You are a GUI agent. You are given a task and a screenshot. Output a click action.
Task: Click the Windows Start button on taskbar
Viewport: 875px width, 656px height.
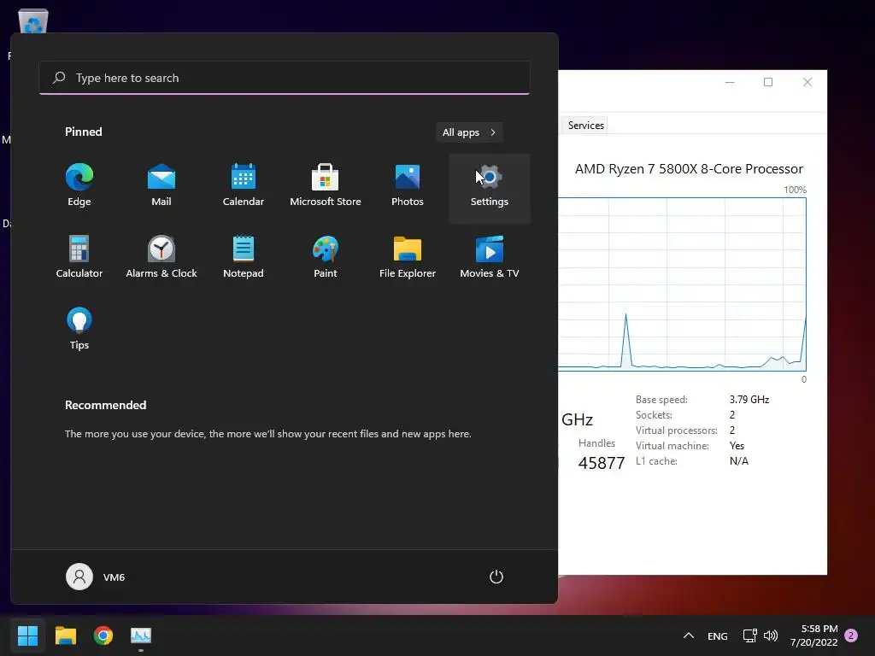27,635
